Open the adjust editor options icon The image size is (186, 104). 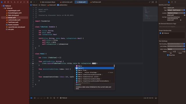[153, 2]
